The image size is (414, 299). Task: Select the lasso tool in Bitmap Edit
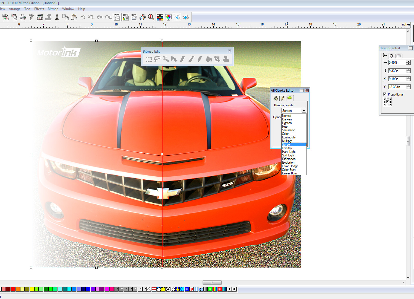click(x=157, y=59)
